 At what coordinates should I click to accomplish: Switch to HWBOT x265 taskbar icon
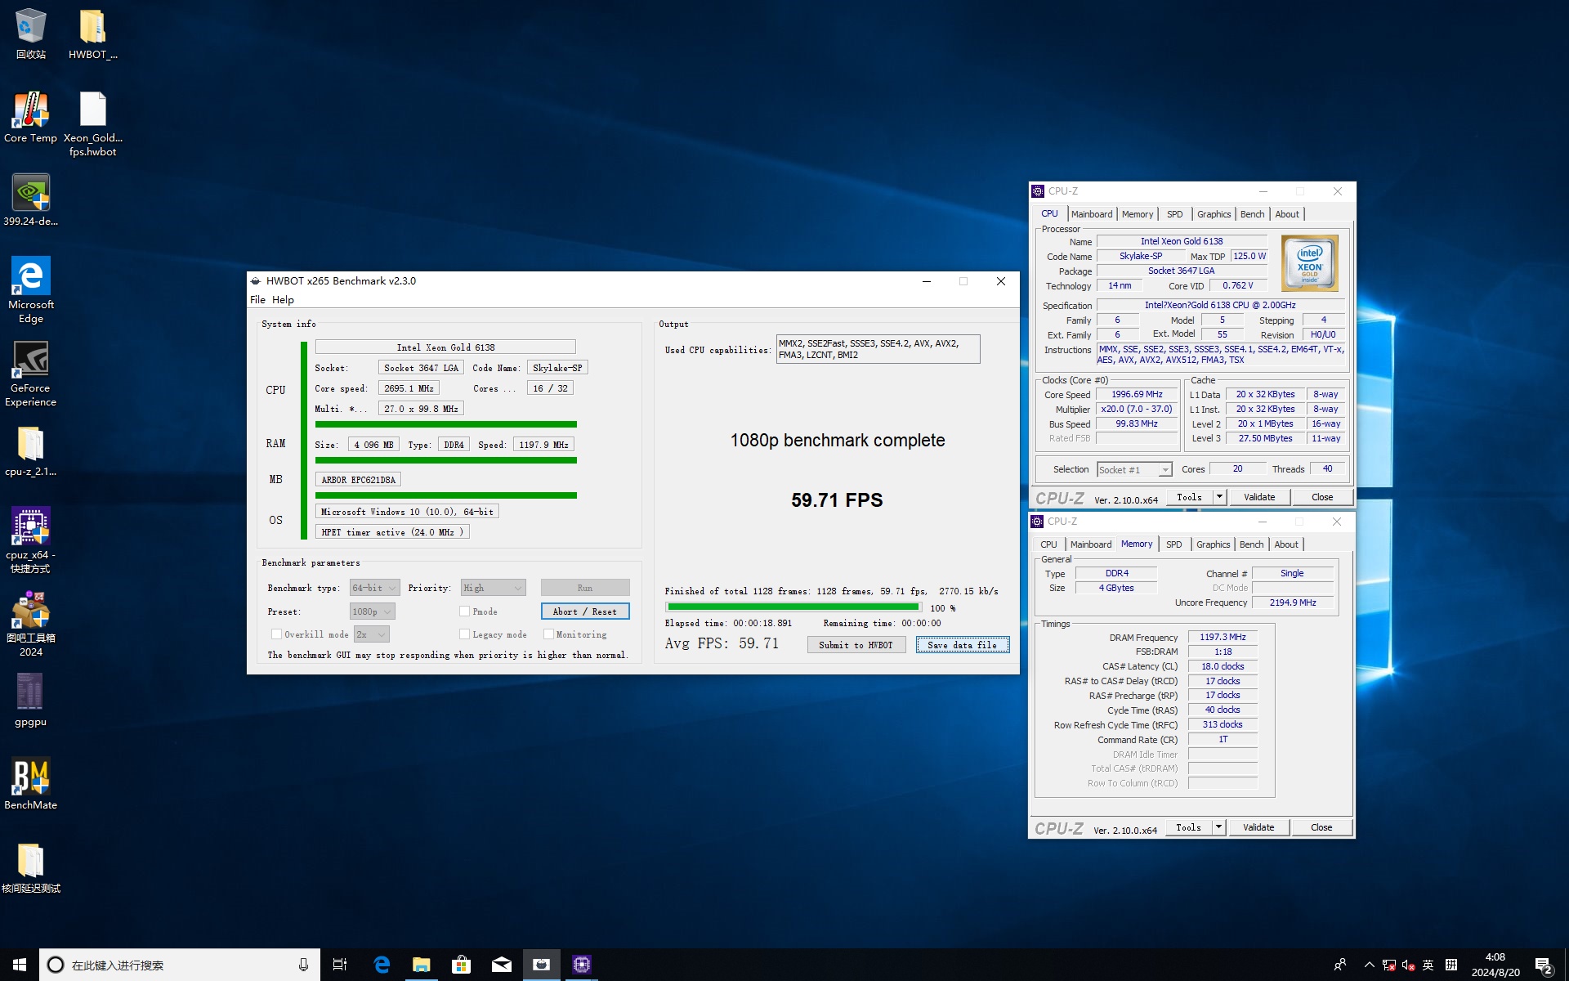pos(542,965)
